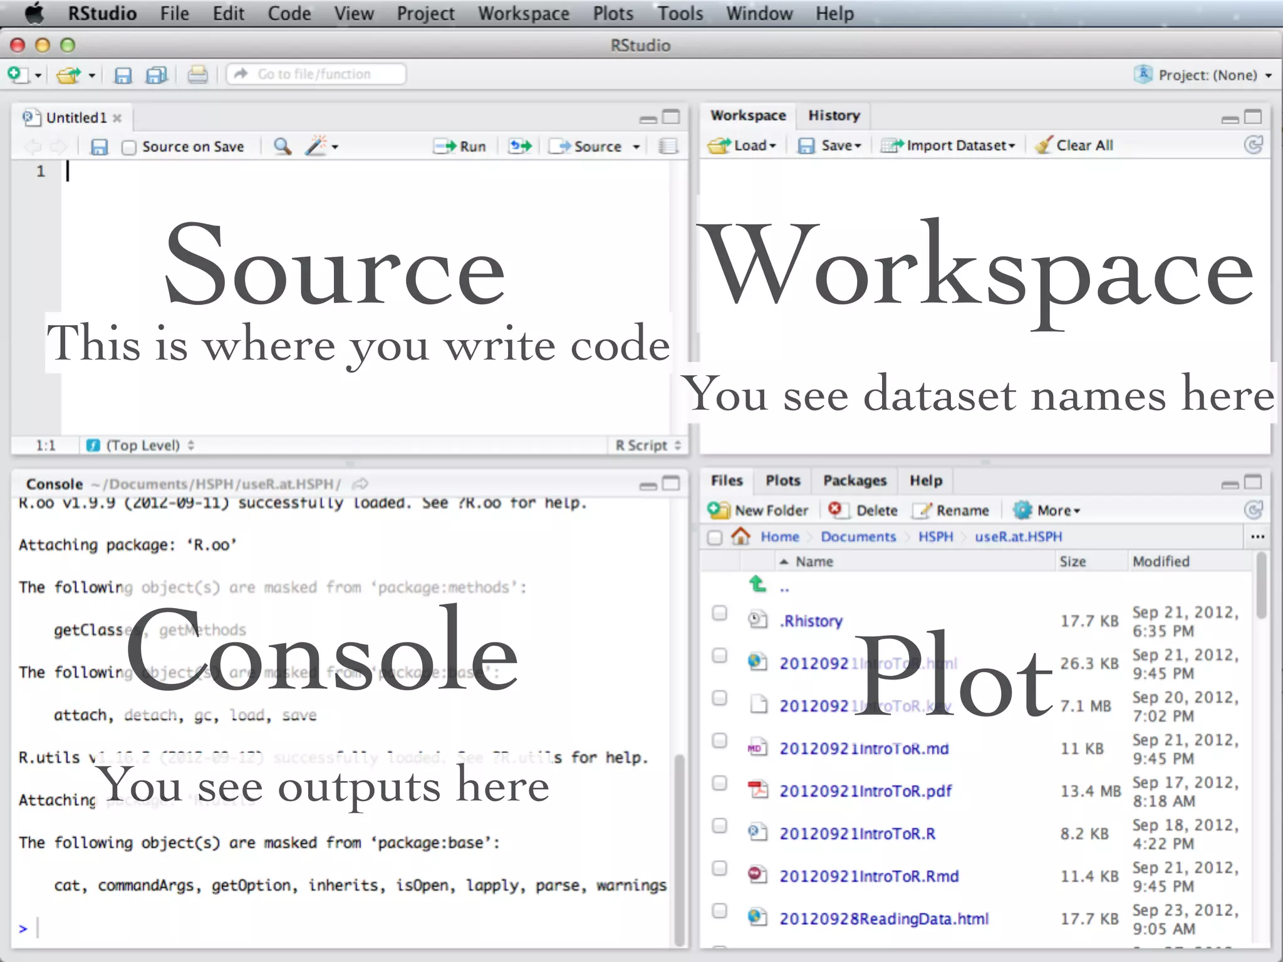Click the Open File folder icon
Image resolution: width=1283 pixels, height=962 pixels.
[69, 75]
